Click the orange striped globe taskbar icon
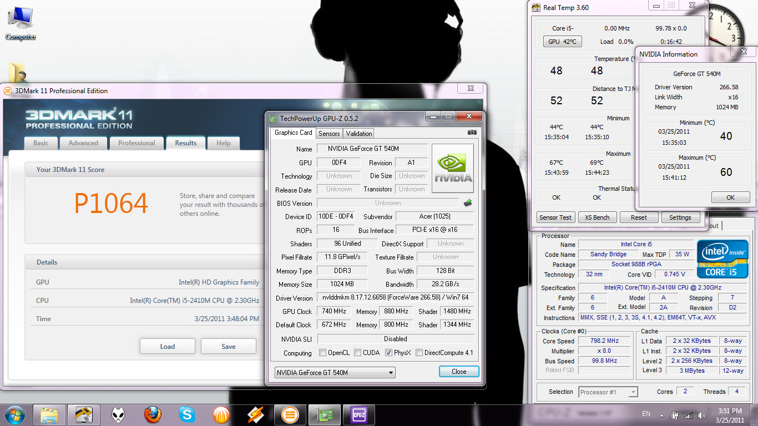Viewport: 758px width, 426px height. [221, 415]
